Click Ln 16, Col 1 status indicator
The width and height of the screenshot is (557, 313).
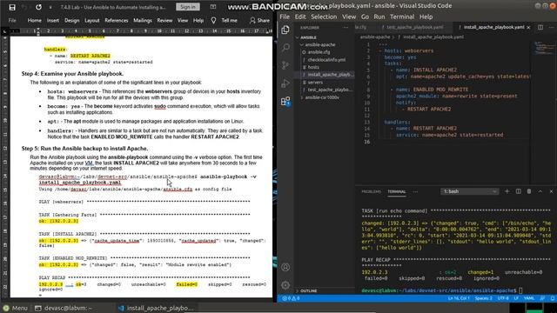coord(459,298)
